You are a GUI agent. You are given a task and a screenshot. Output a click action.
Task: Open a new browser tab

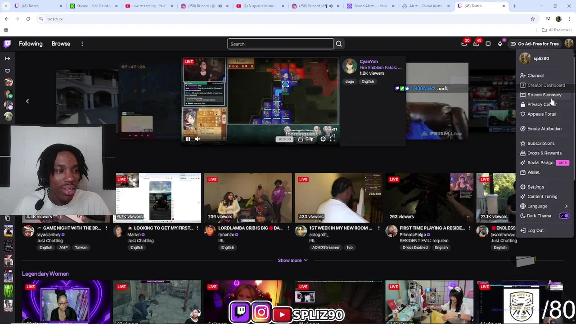(x=514, y=6)
